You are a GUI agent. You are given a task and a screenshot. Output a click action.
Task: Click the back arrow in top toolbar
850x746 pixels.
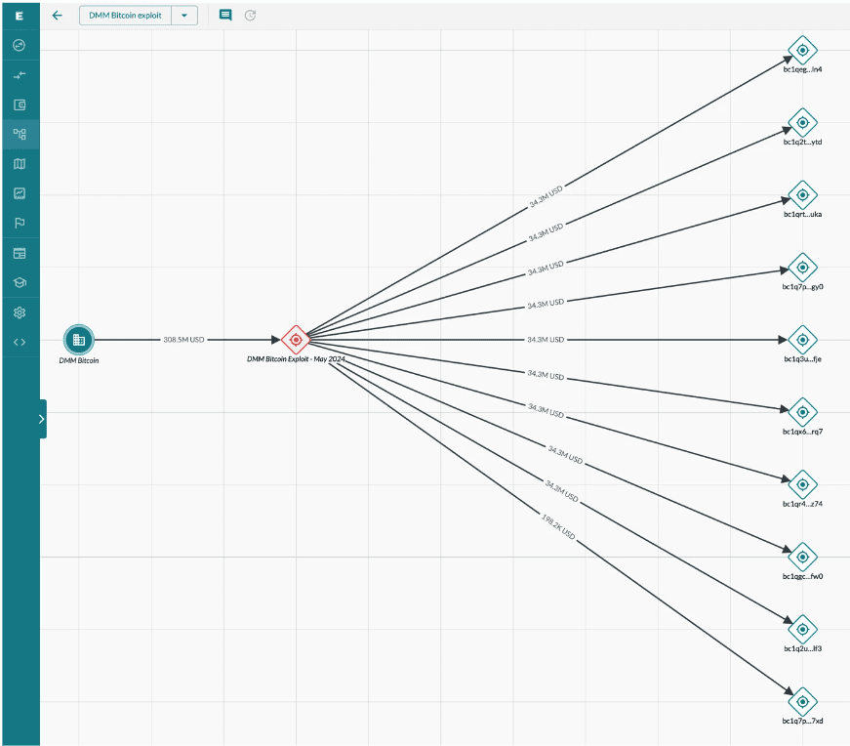coord(57,16)
